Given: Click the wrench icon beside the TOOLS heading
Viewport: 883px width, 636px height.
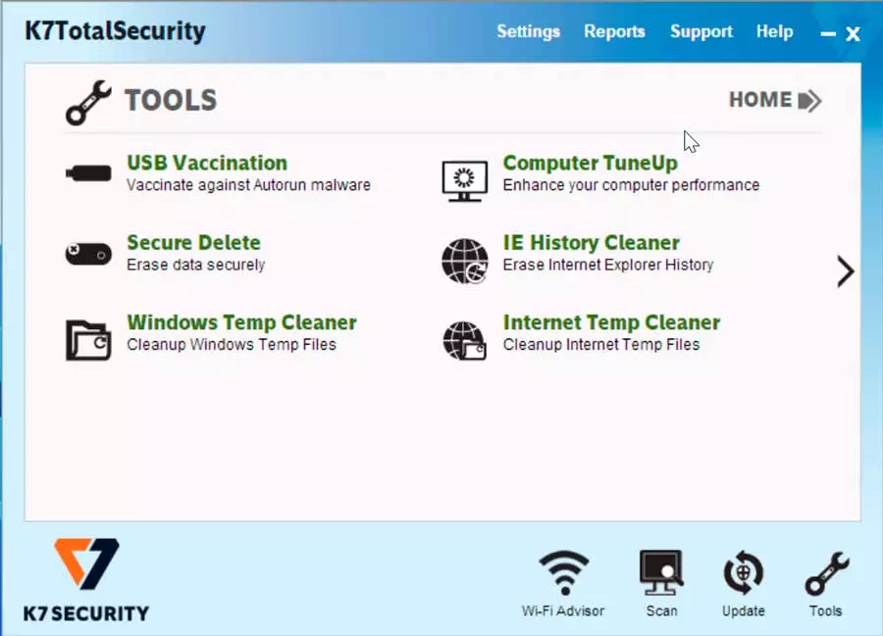Looking at the screenshot, I should pyautogui.click(x=88, y=102).
